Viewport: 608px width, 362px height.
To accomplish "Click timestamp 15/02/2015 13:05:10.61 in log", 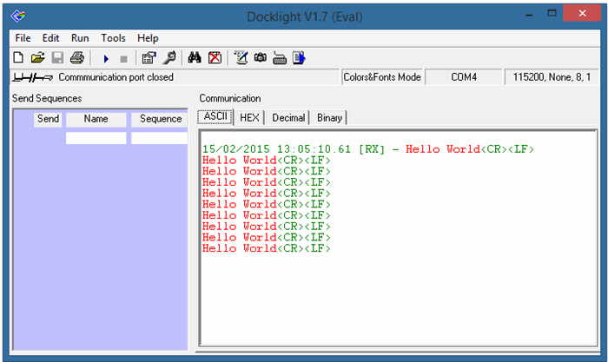I will point(276,149).
